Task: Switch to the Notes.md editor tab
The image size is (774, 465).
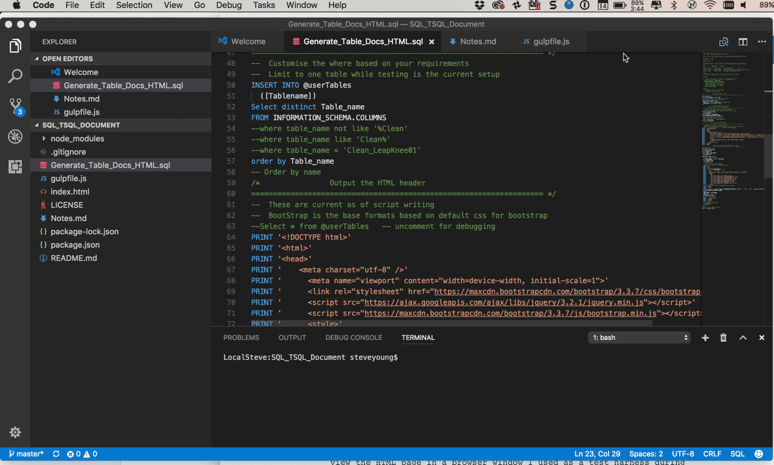Action: point(478,42)
